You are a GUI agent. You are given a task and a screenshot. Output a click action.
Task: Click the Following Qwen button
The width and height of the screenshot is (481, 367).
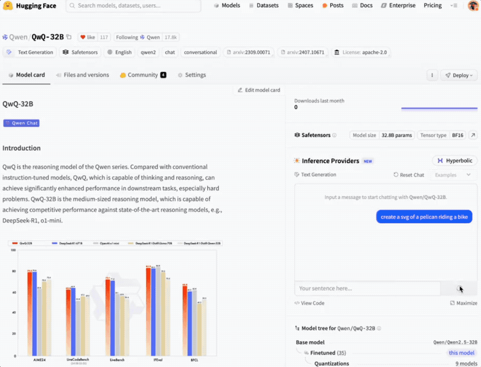[x=138, y=37]
